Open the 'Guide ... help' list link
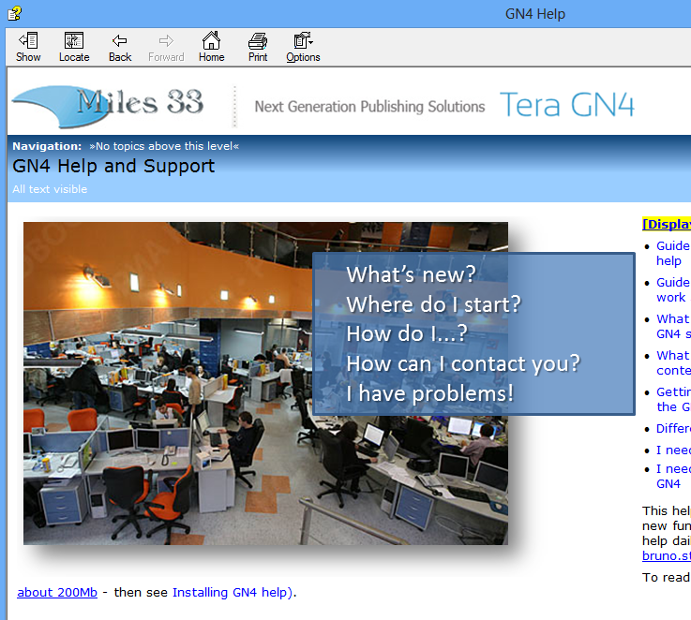The image size is (691, 620). 672,253
